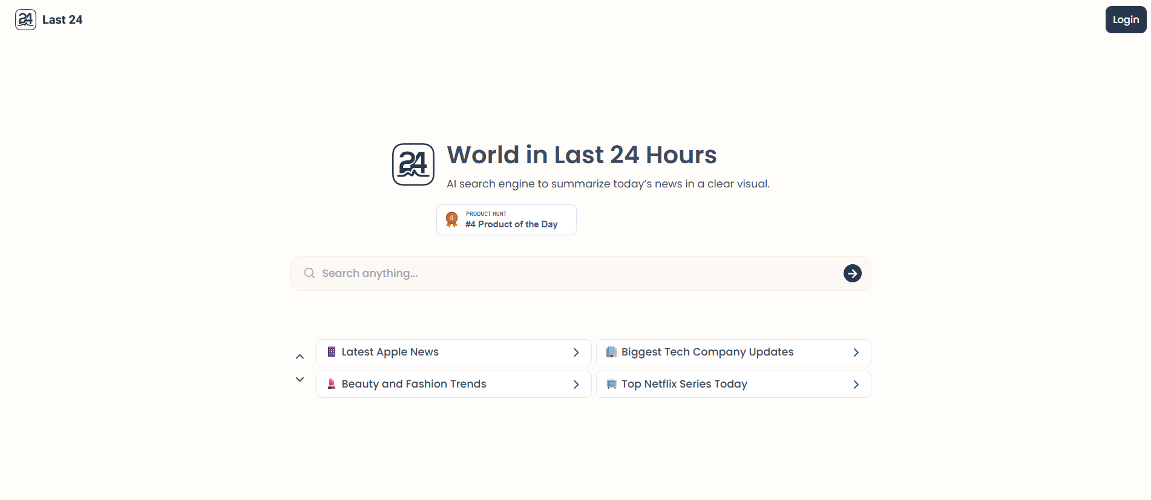Click the World in Last 24 Hours headline

(582, 155)
